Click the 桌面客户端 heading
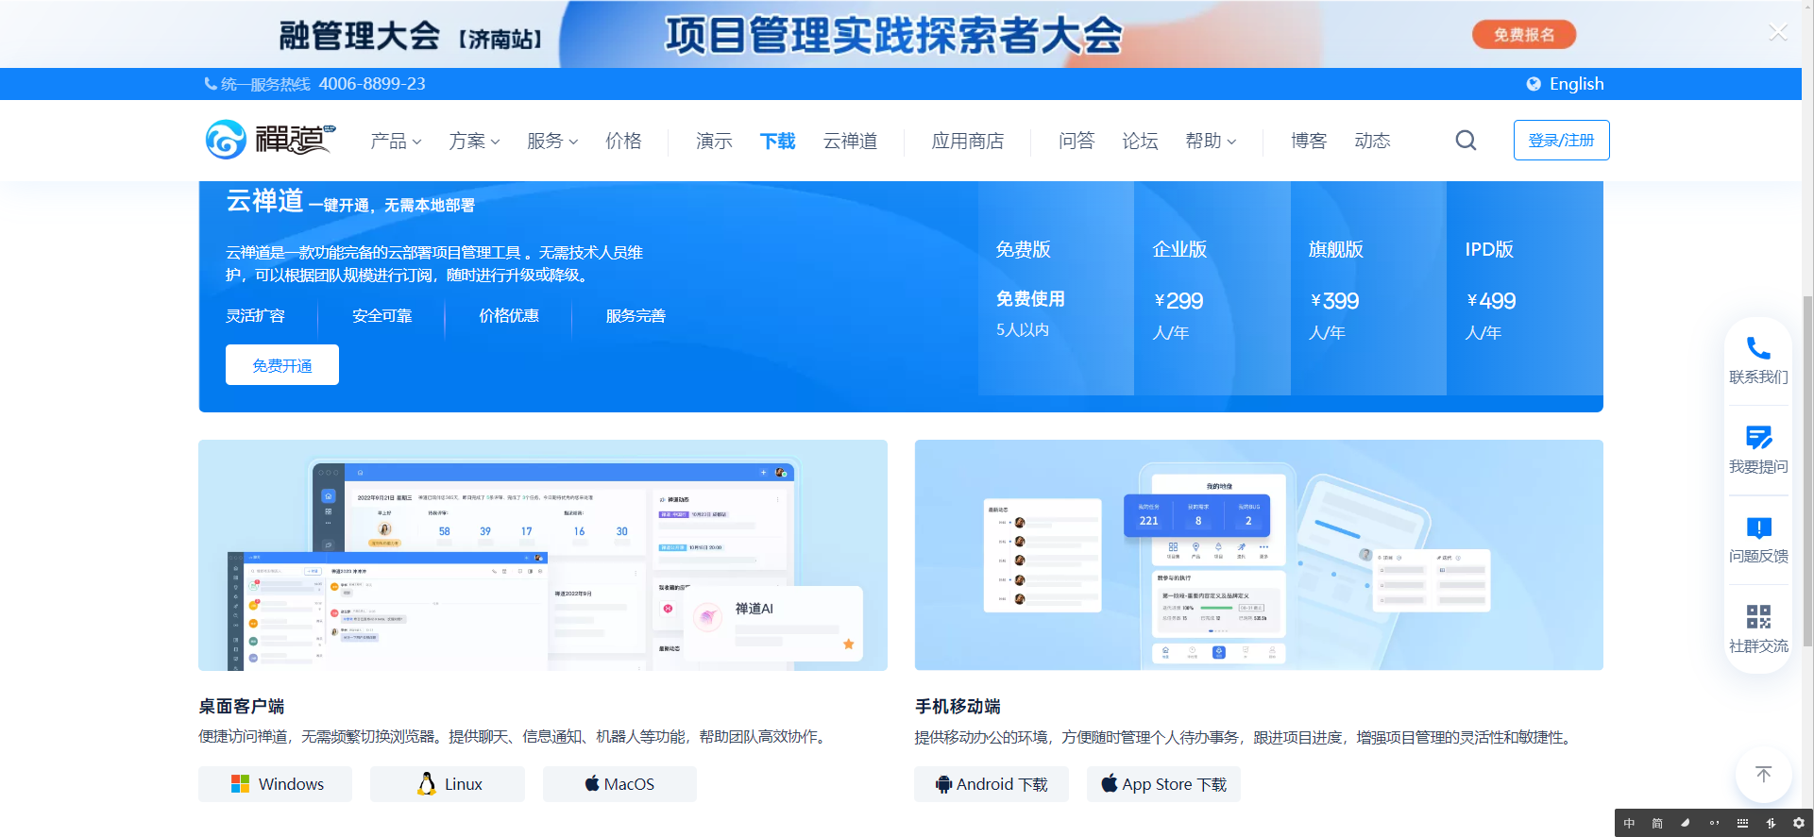The image size is (1814, 837). pos(241,707)
